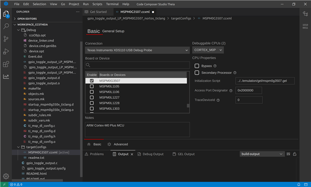The height and width of the screenshot is (187, 311).
Task: Click the device list scrollbar thumb
Action: [188, 106]
